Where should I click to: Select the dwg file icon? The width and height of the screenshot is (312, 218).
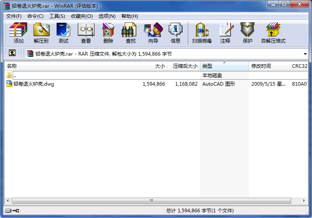pos(9,84)
